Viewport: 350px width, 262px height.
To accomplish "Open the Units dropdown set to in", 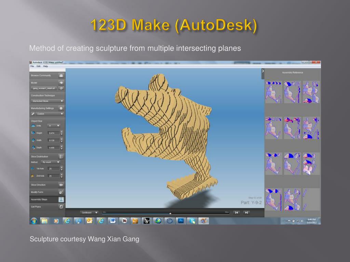I will pyautogui.click(x=54, y=126).
